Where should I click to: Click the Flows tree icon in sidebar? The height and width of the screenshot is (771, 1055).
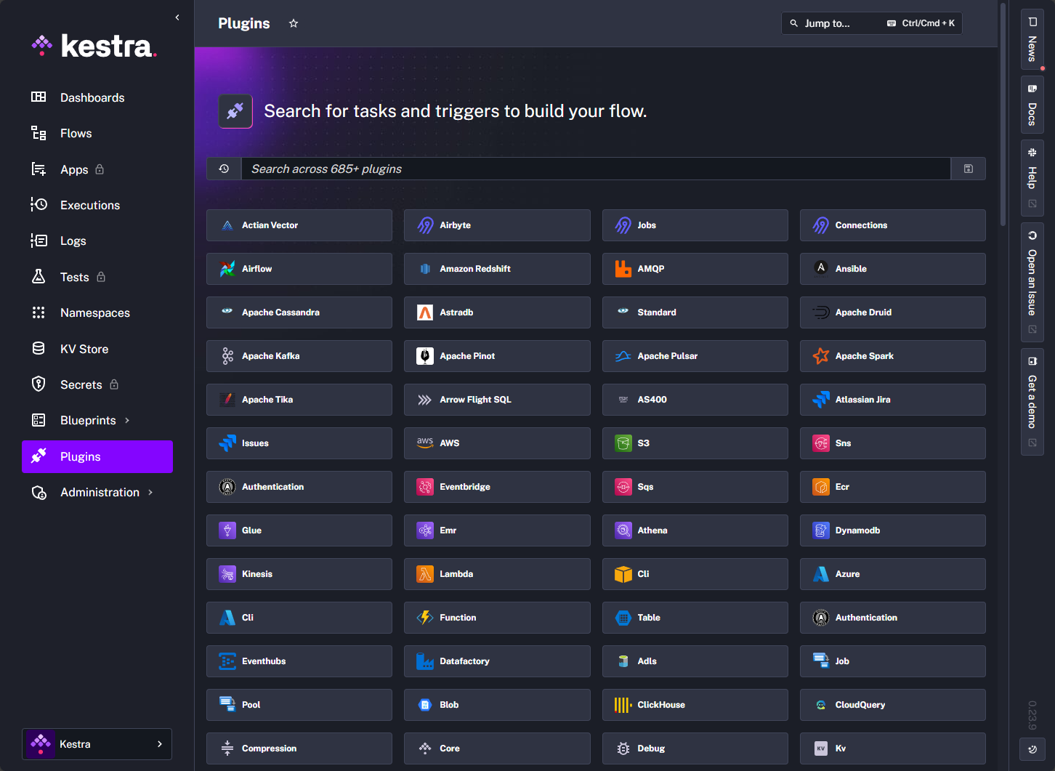(x=39, y=133)
